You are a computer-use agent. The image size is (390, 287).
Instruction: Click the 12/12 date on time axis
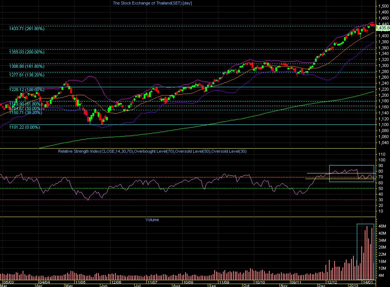tap(332, 282)
